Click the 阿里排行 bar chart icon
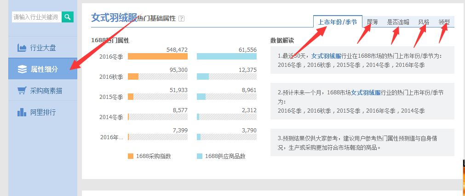The image size is (465, 196). coord(22,112)
